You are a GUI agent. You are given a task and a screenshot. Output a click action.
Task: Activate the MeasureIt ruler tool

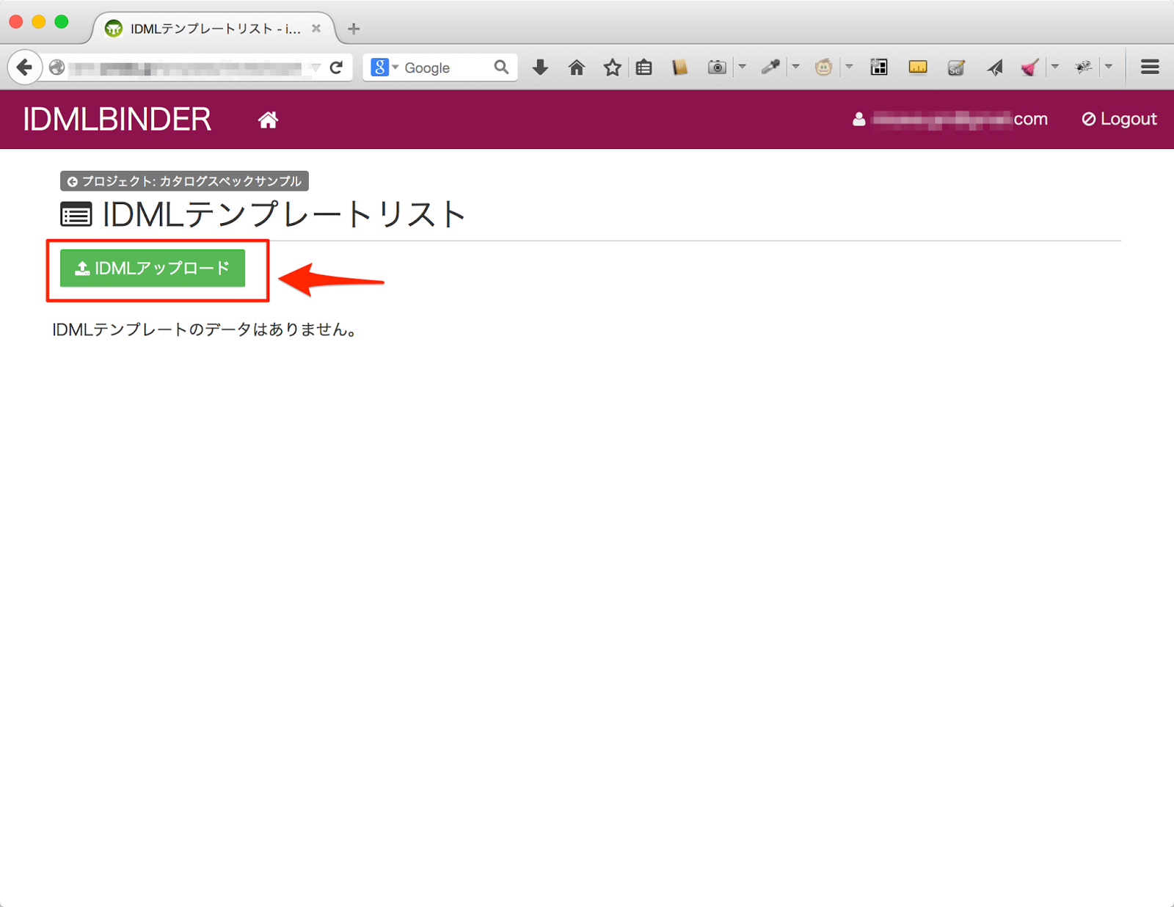(917, 67)
